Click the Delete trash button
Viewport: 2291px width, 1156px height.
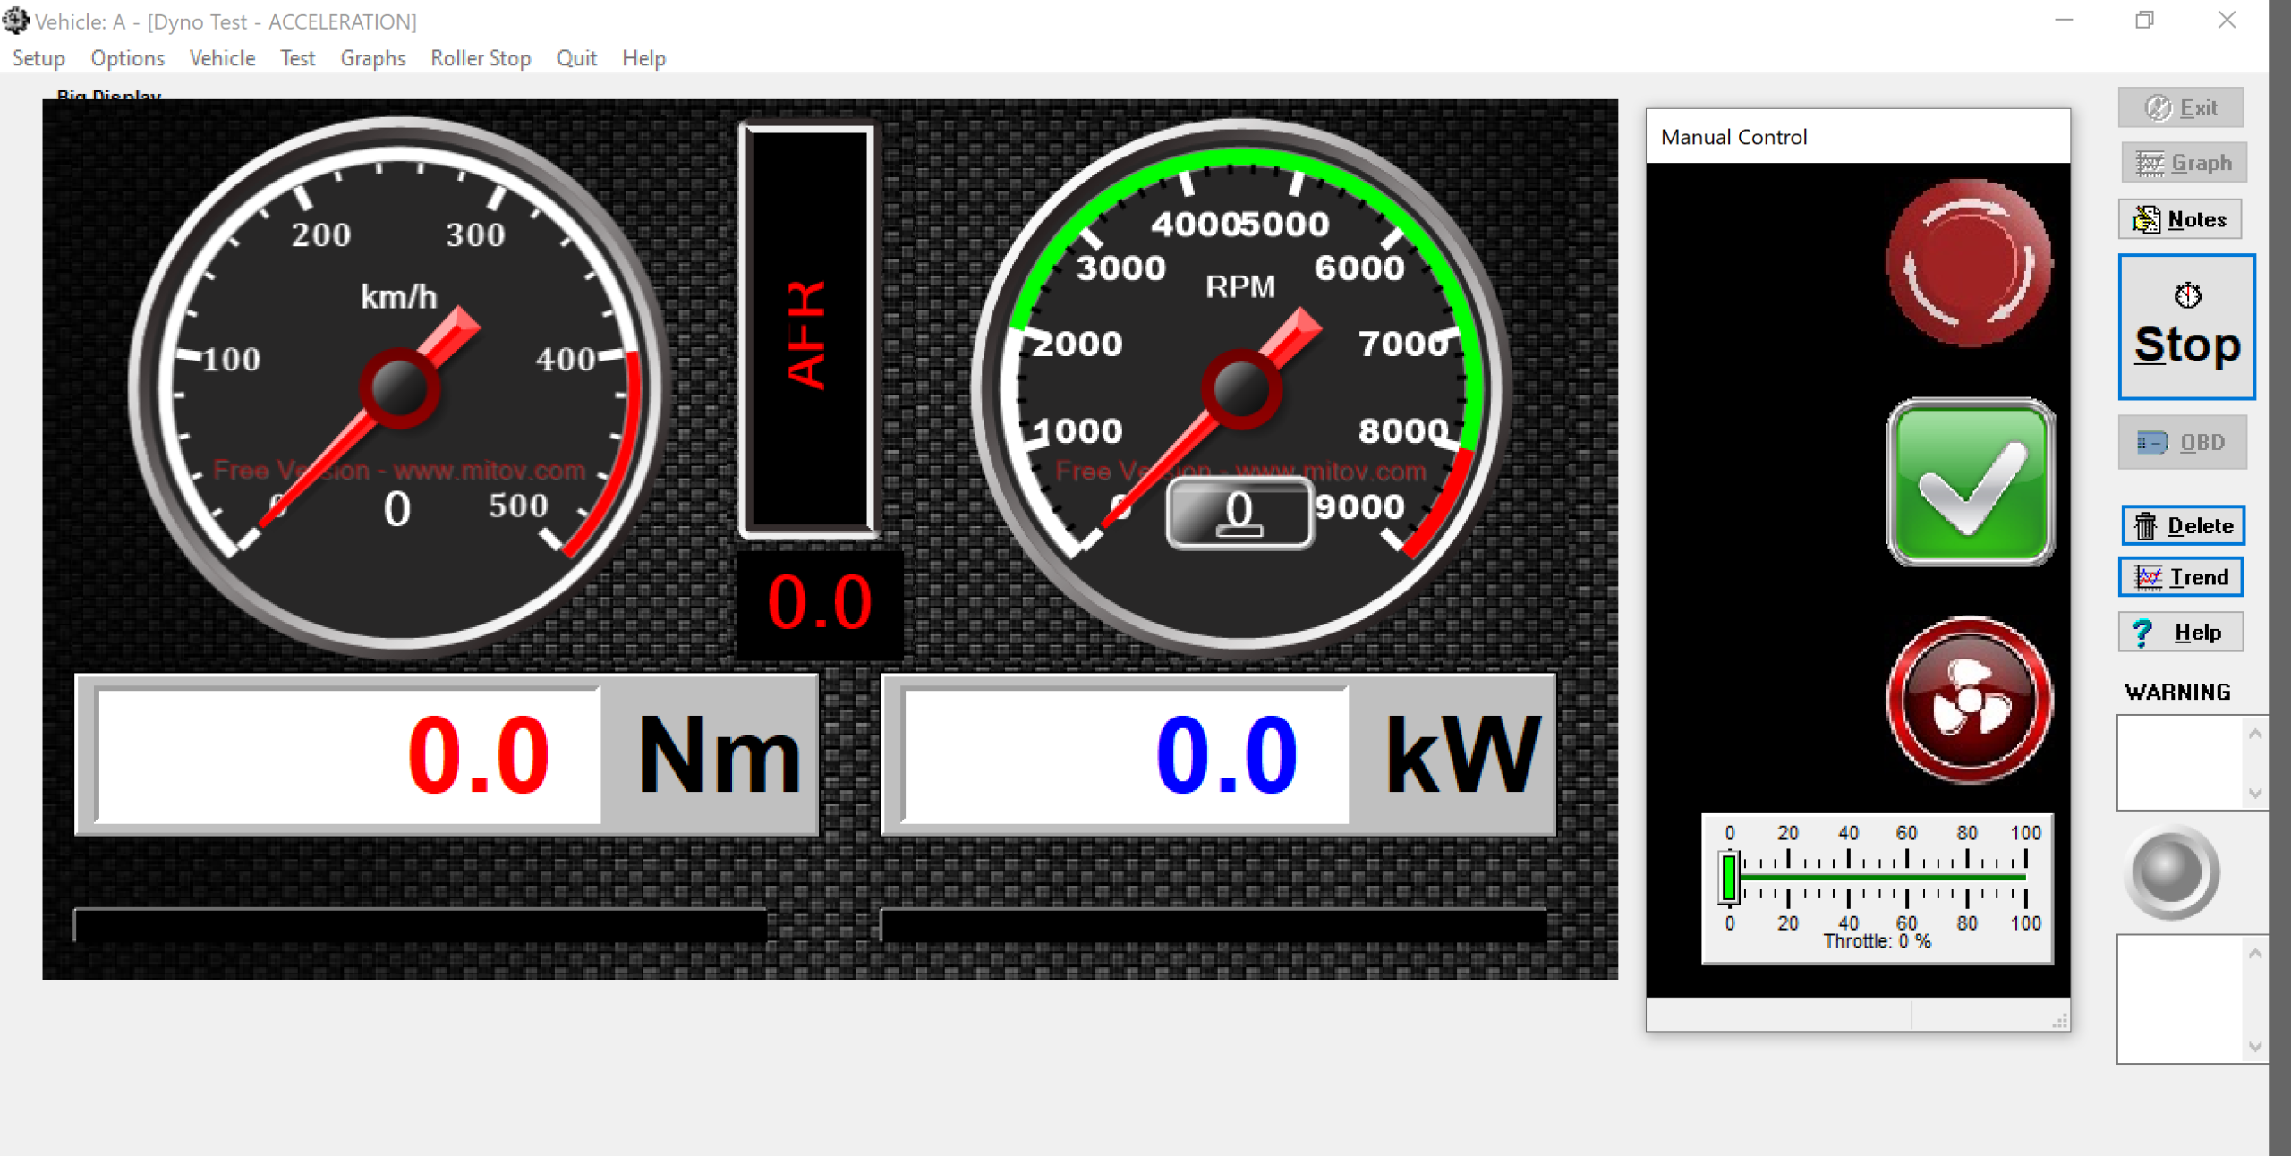click(x=2184, y=525)
